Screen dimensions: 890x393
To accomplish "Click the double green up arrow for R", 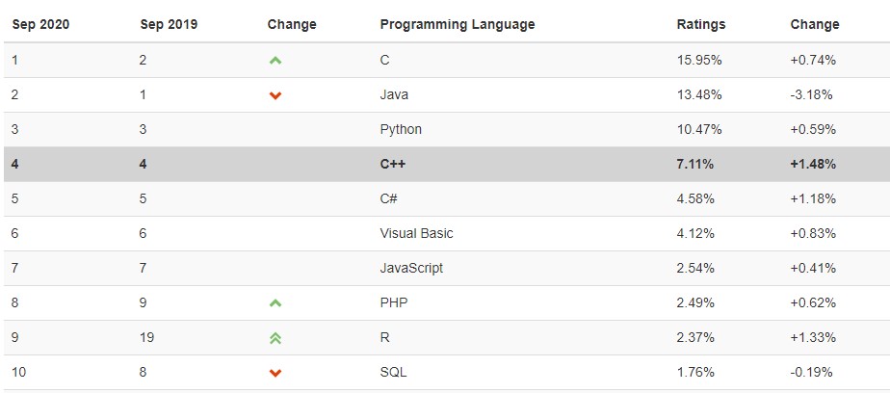I will pyautogui.click(x=275, y=338).
